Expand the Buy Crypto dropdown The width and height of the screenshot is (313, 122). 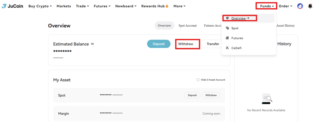[40, 6]
